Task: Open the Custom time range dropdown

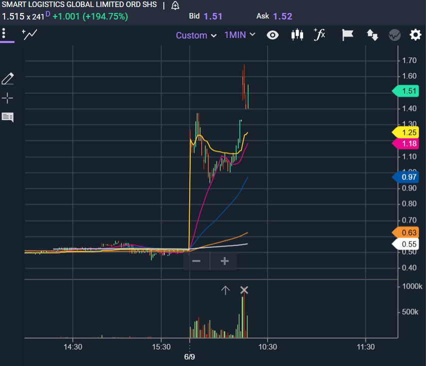Action: click(196, 35)
